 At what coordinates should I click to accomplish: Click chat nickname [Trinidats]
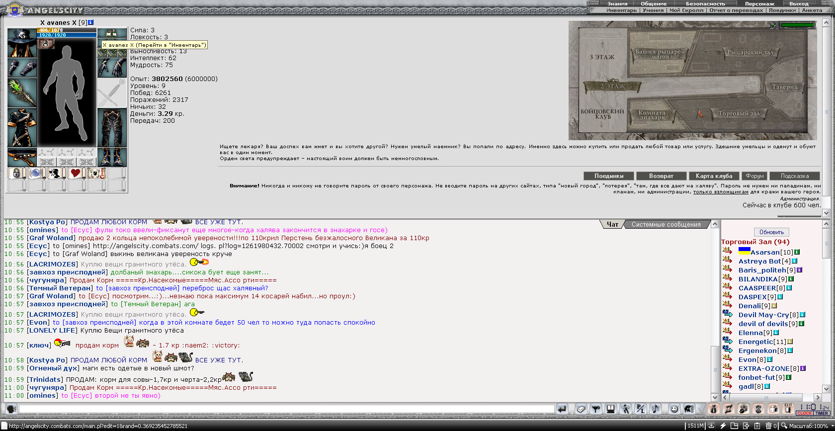point(45,379)
